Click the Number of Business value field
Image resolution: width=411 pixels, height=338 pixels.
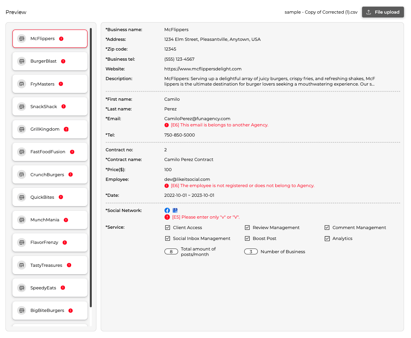(251, 252)
